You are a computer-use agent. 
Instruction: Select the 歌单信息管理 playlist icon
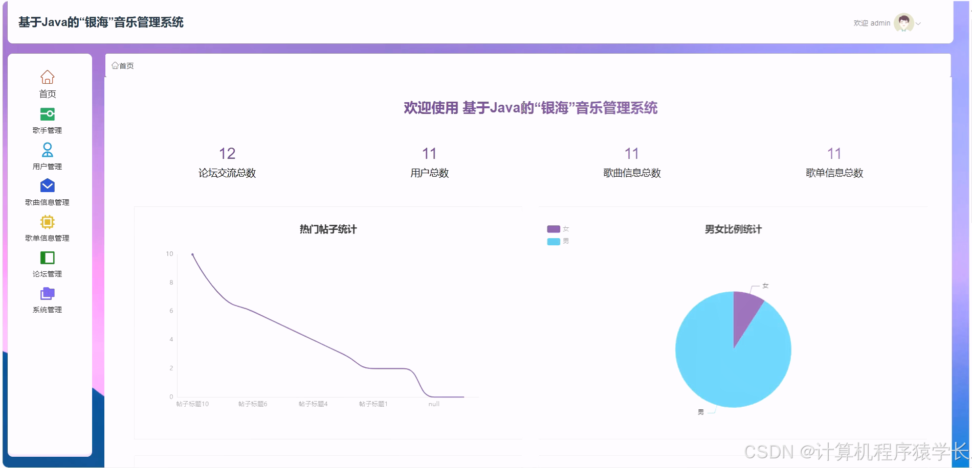47,222
